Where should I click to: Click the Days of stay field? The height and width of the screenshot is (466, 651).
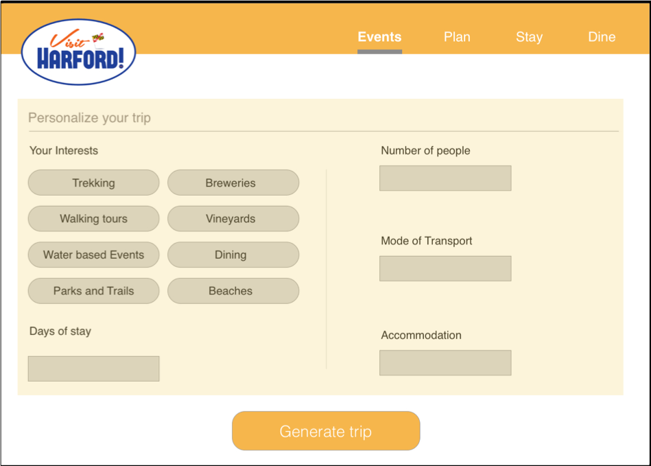click(93, 369)
